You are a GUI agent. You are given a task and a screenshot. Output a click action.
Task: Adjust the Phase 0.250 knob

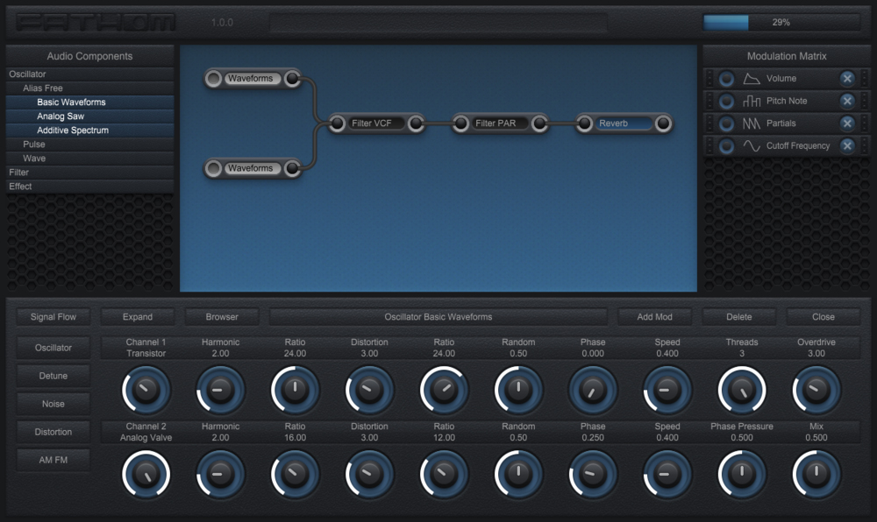tap(593, 474)
